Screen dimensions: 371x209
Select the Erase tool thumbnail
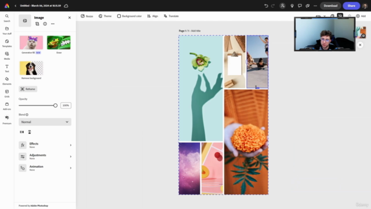(59, 42)
